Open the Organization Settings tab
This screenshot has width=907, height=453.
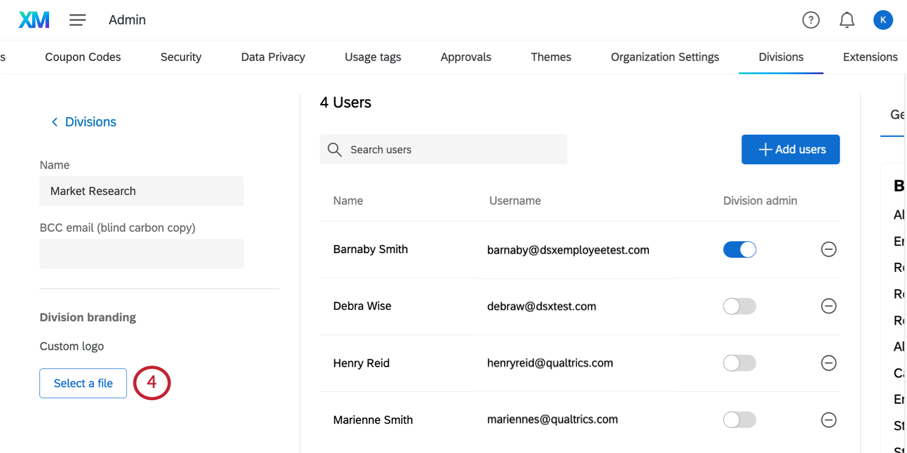665,57
